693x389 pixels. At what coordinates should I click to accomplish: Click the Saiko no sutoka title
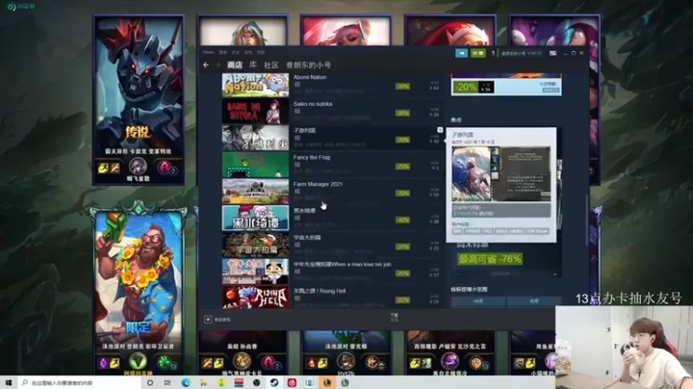(x=313, y=104)
